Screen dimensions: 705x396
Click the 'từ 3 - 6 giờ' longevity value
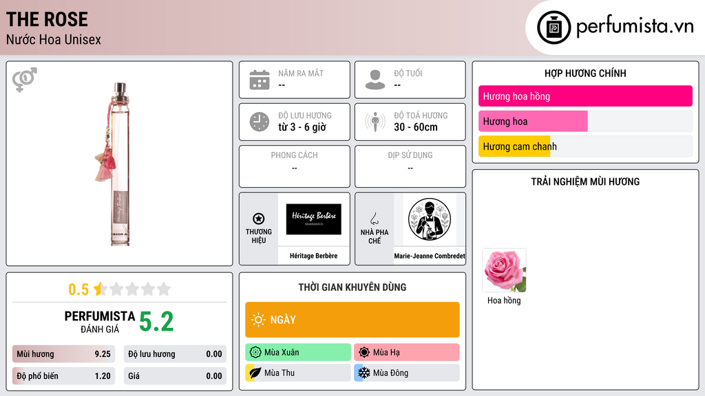[302, 127]
